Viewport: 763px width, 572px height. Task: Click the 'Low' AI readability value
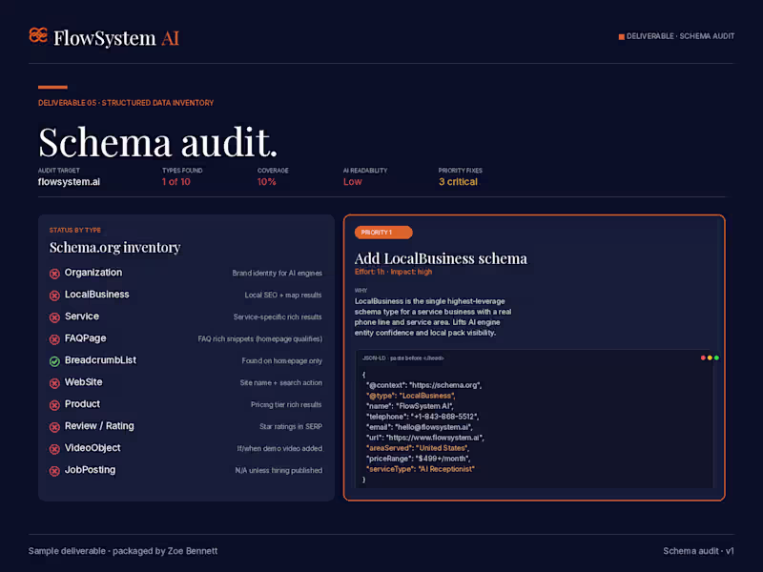tap(353, 182)
